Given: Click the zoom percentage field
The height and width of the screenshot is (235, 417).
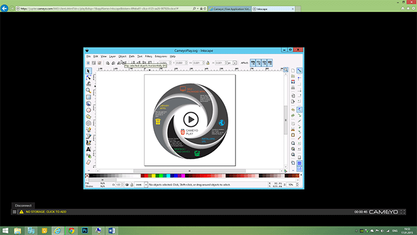Looking at the screenshot, I should click(292, 185).
